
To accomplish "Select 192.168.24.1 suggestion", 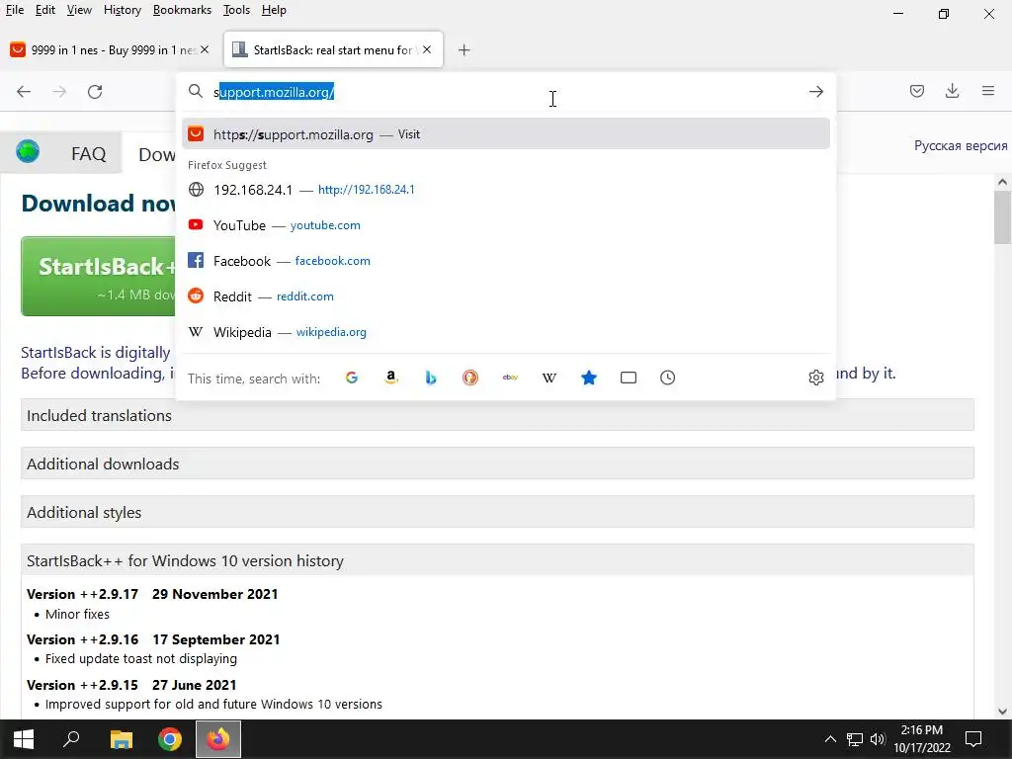I will pyautogui.click(x=506, y=189).
